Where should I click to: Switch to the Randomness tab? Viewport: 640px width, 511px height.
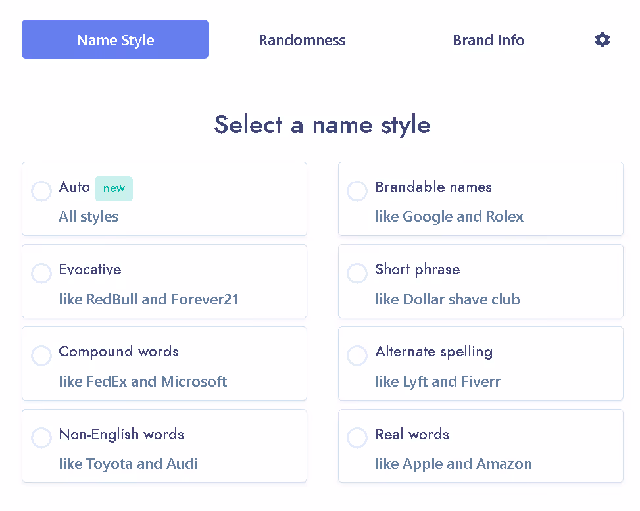302,40
